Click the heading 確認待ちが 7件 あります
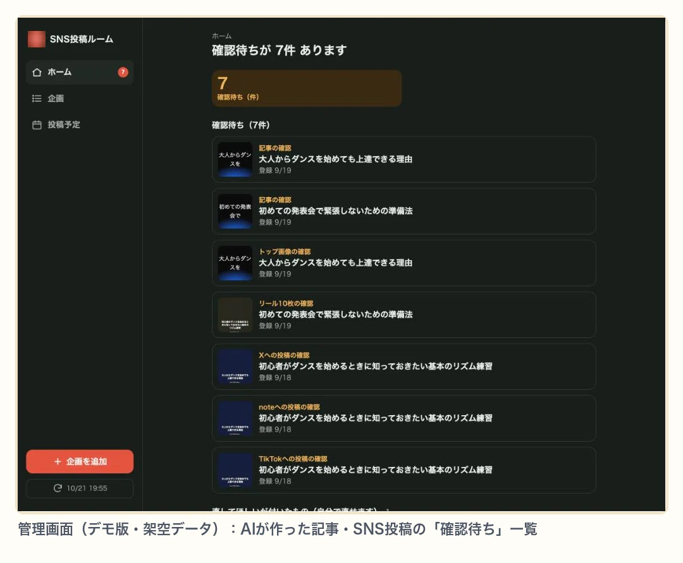This screenshot has width=683, height=563. (x=280, y=50)
